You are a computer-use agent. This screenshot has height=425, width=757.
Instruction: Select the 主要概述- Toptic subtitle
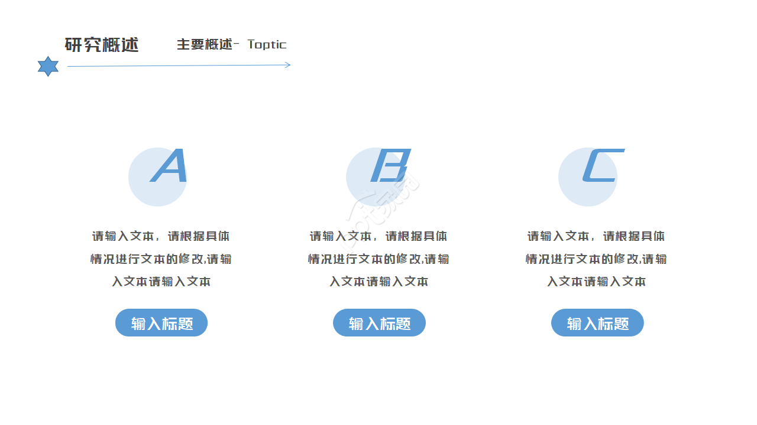(232, 44)
